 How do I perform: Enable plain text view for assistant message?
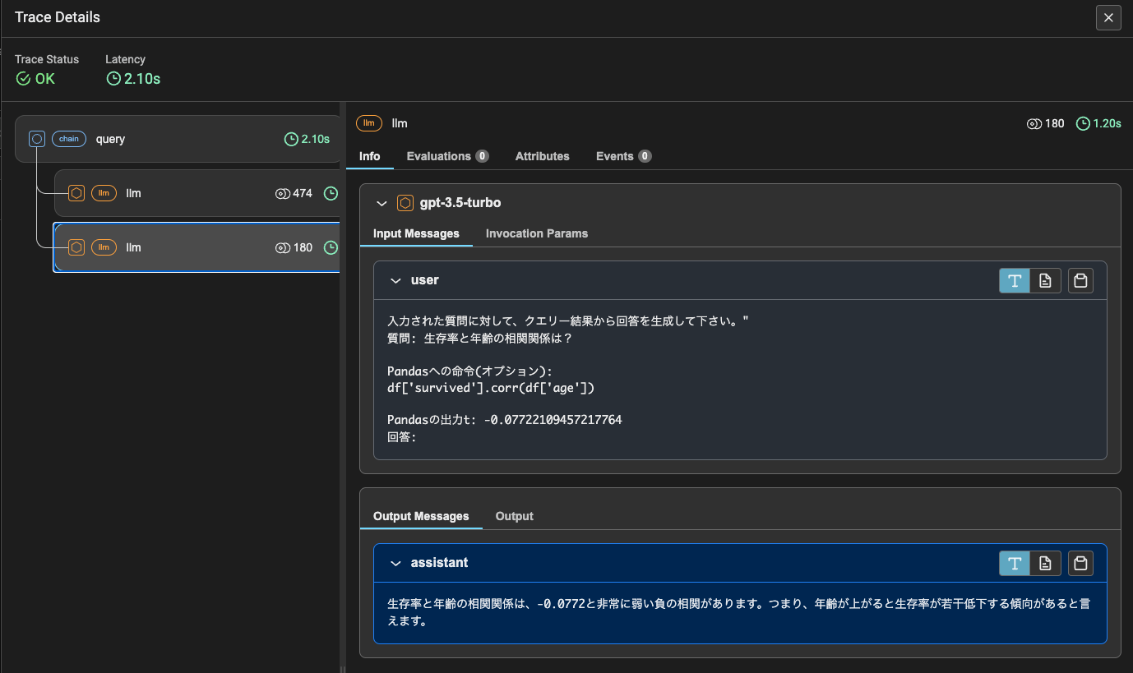(1015, 563)
